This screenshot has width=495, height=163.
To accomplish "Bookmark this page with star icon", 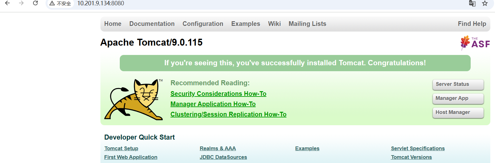I will pos(485,3).
